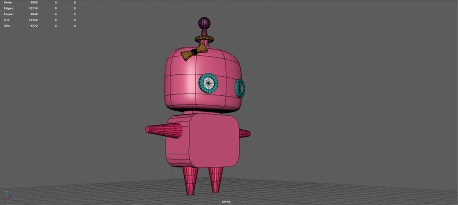Click the "UVs:" HUD label
The width and height of the screenshot is (458, 205).
click(7, 26)
